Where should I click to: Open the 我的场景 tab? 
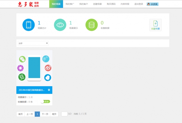pyautogui.click(x=56, y=4)
